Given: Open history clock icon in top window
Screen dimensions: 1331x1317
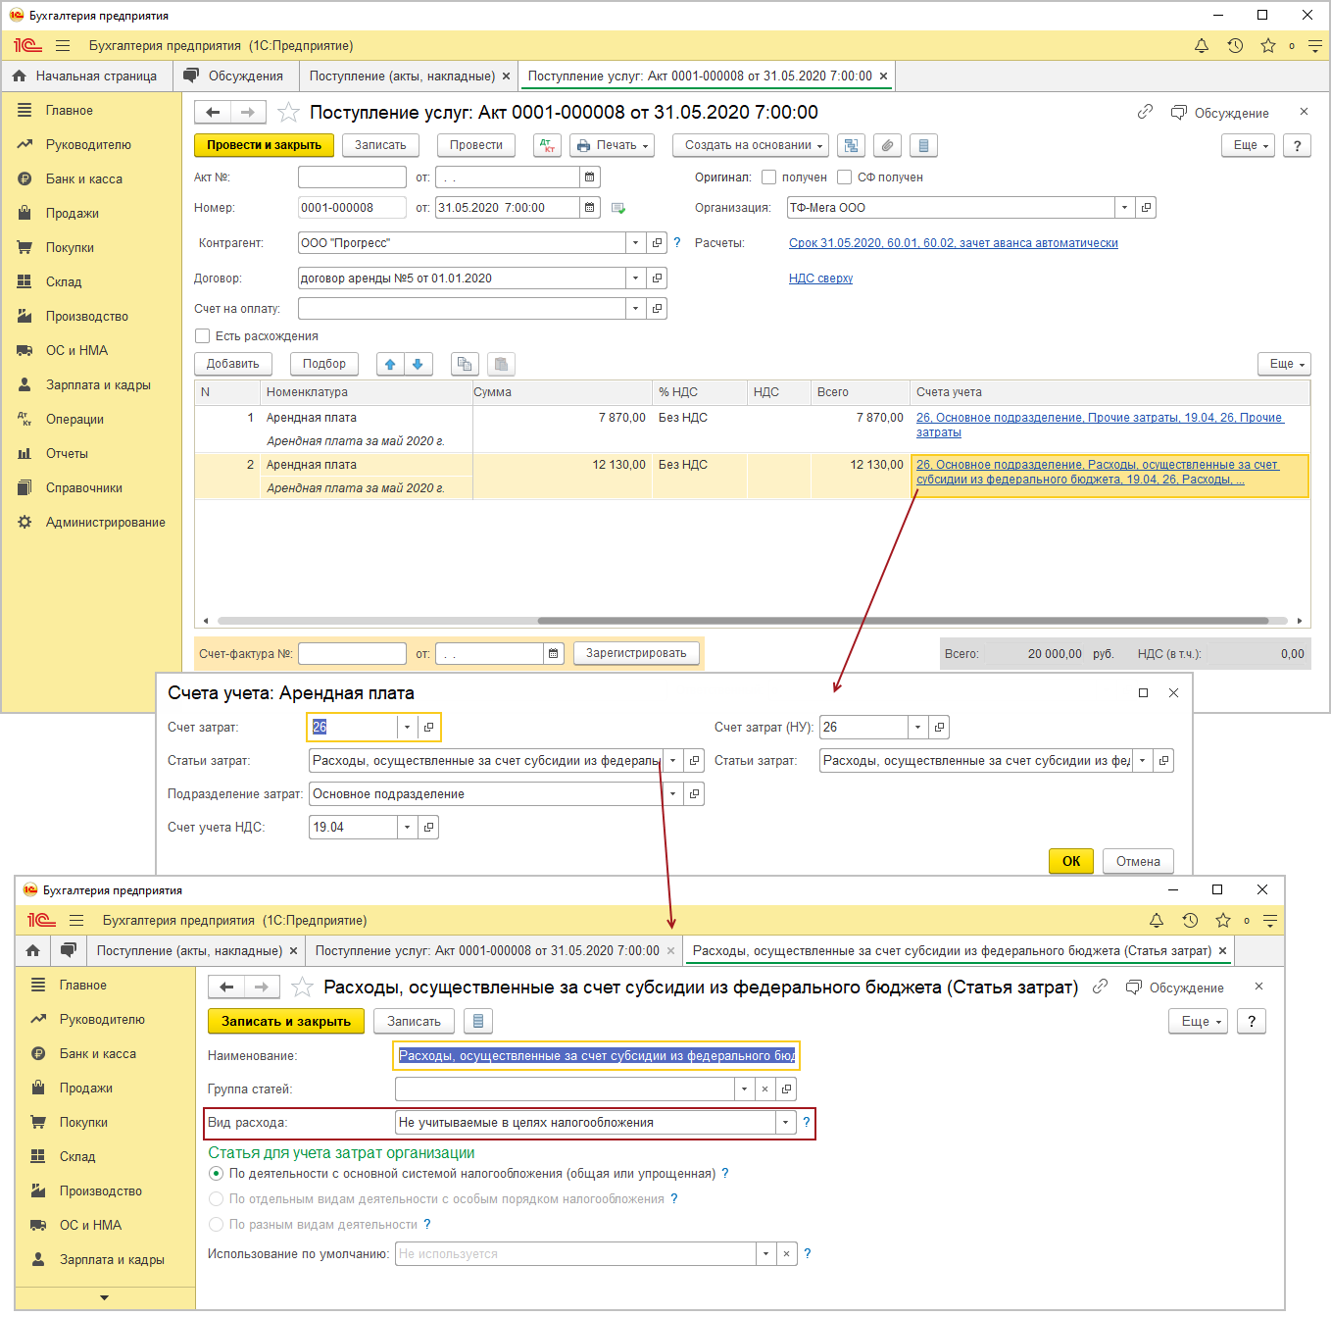Looking at the screenshot, I should pos(1235,46).
